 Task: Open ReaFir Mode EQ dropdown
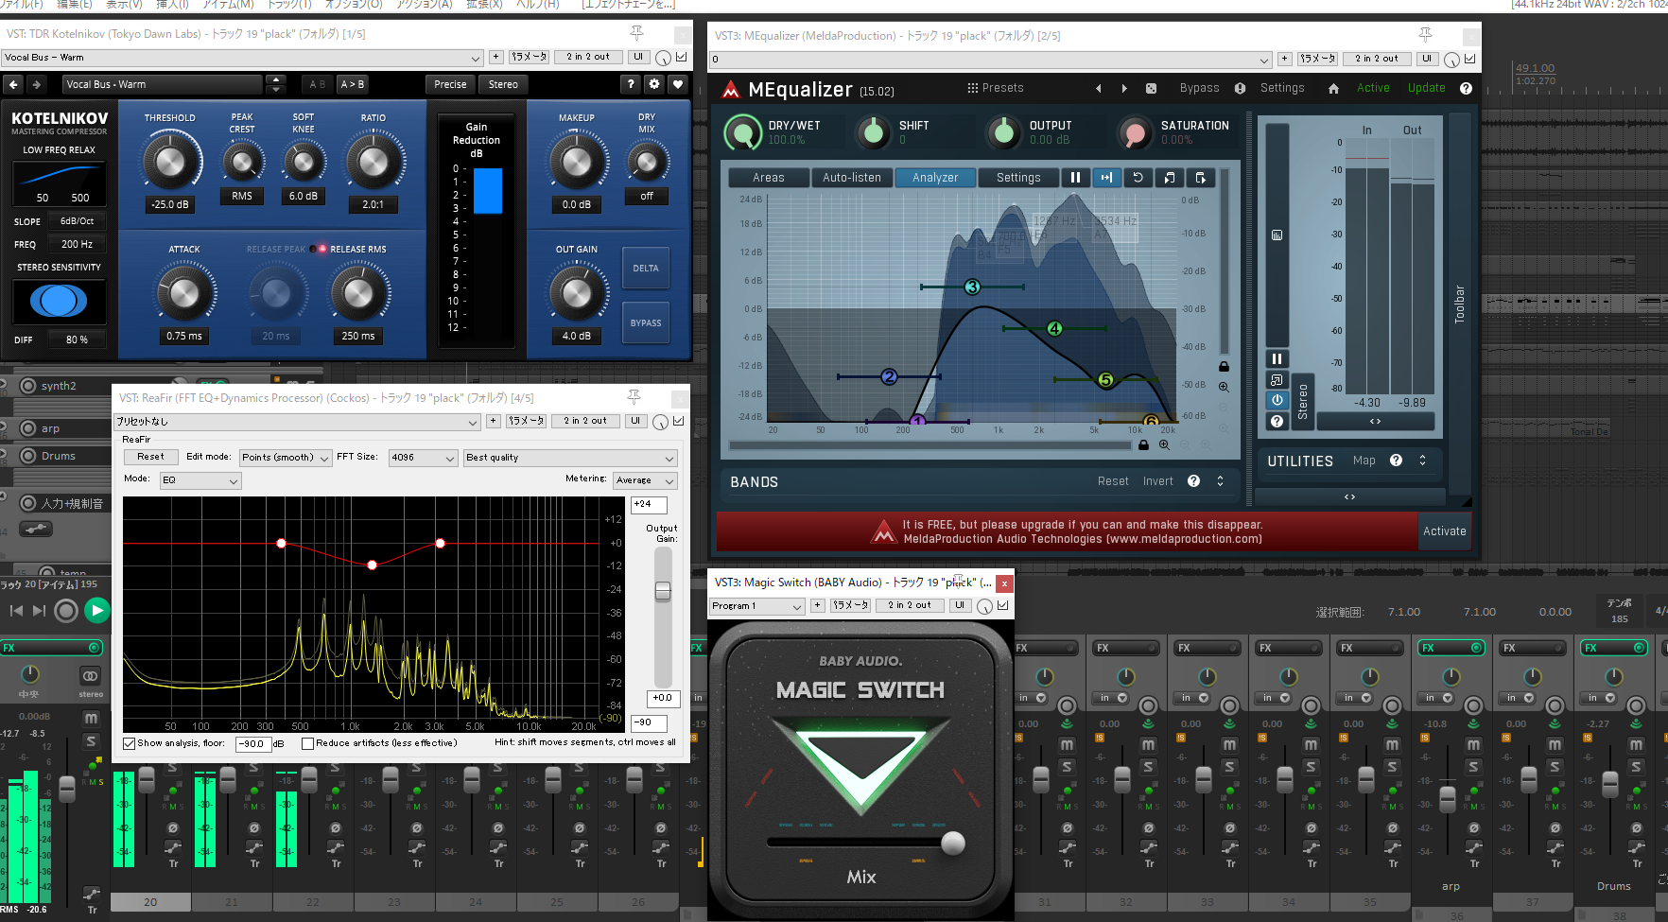pos(200,480)
